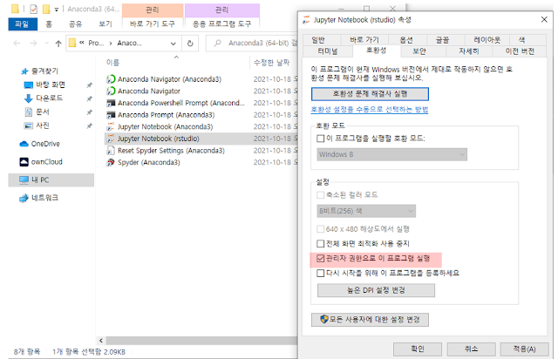Open the 공유 ribbon tab in Explorer
The width and height of the screenshot is (558, 359).
click(75, 24)
